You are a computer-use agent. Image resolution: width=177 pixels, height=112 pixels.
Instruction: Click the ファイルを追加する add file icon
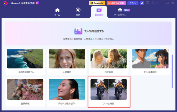click(78, 31)
